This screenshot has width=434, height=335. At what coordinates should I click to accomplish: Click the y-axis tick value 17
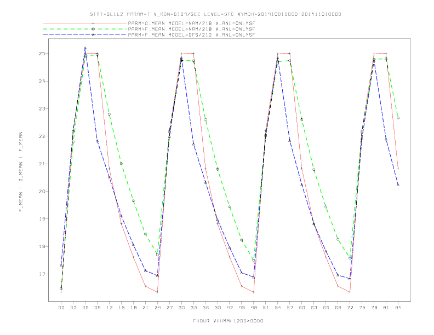pyautogui.click(x=42, y=274)
